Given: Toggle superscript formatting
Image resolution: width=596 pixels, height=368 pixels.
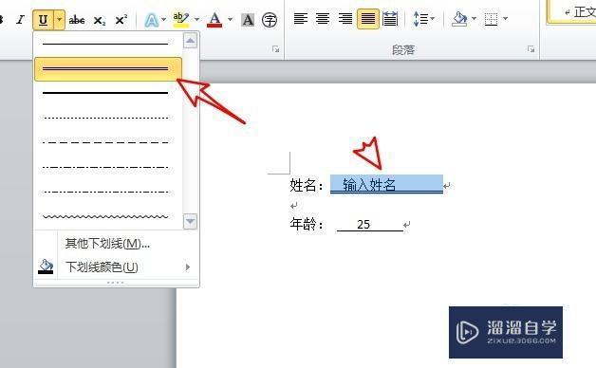Looking at the screenshot, I should [121, 19].
